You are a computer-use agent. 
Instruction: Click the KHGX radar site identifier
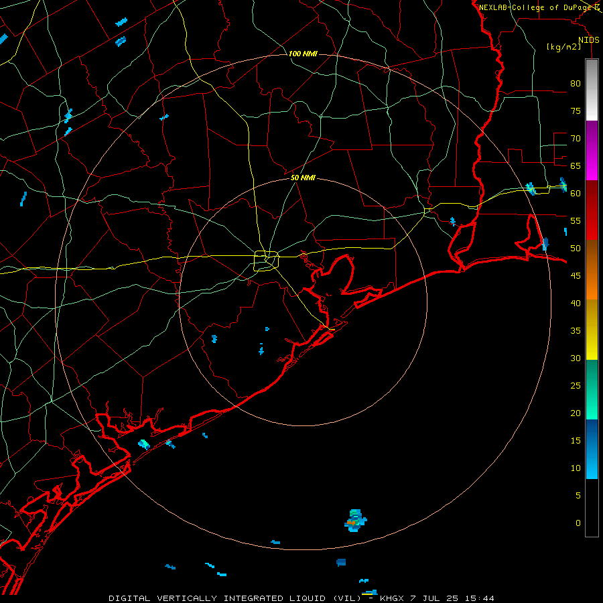coord(391,598)
